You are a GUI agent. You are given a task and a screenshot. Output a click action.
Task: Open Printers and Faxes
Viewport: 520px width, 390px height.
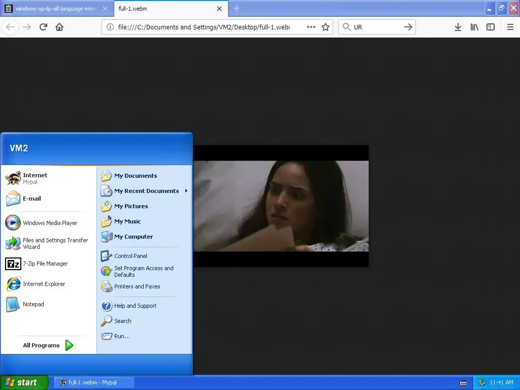(144, 286)
